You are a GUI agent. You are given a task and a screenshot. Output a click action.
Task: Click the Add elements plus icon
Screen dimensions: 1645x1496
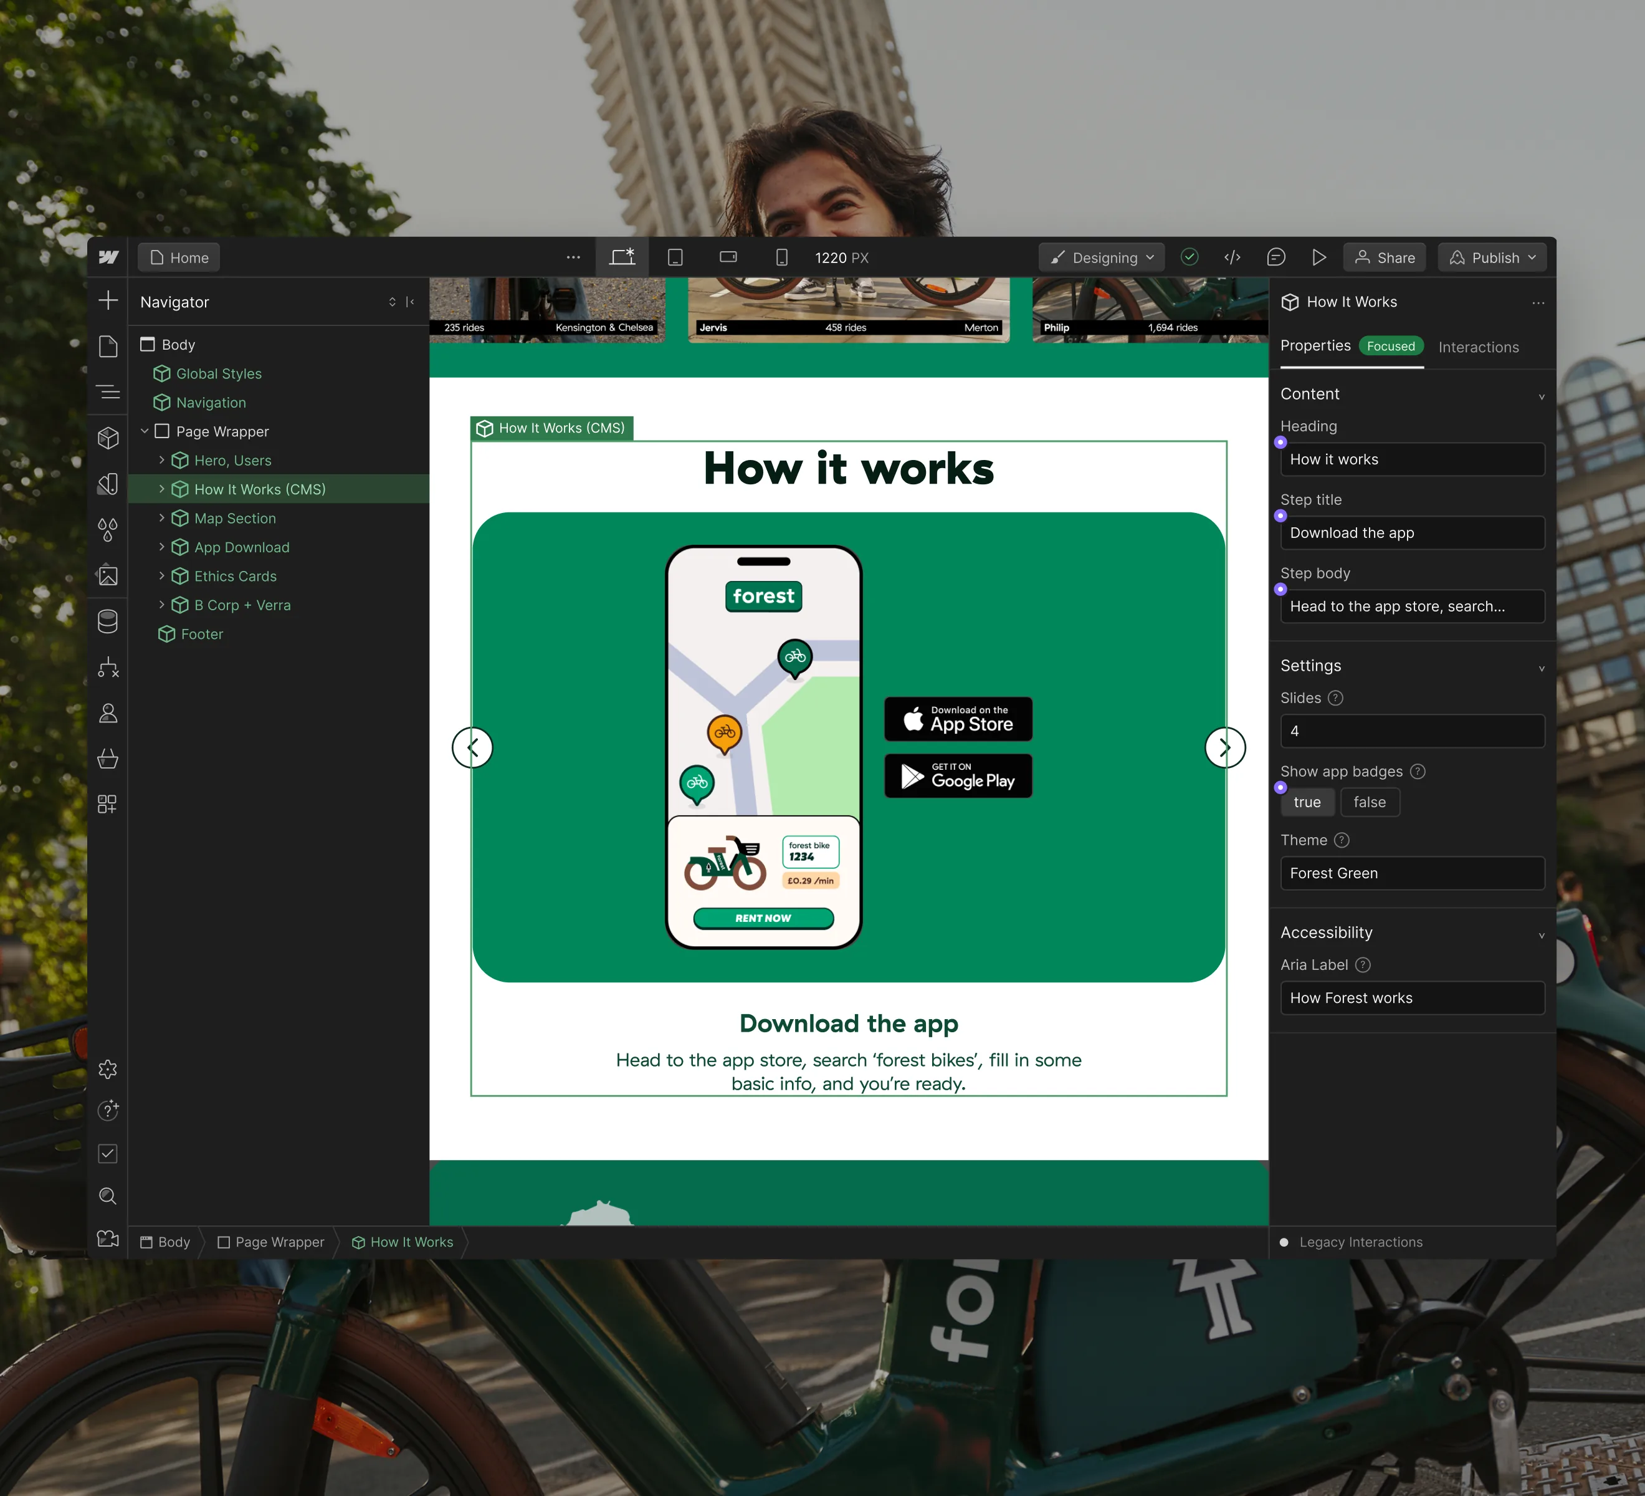108,300
